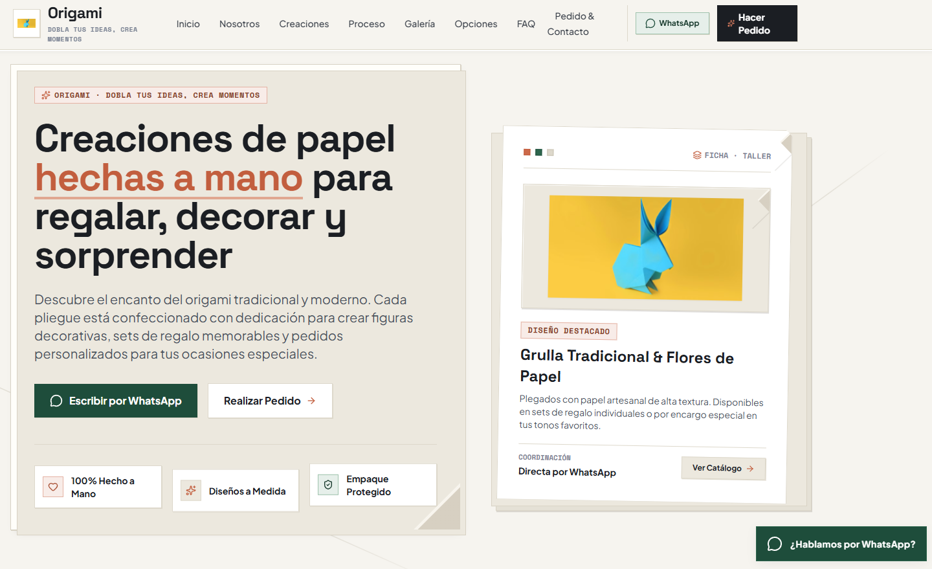The image size is (932, 569).
Task: Click the Escribir por WhatsApp button
Action: (116, 401)
